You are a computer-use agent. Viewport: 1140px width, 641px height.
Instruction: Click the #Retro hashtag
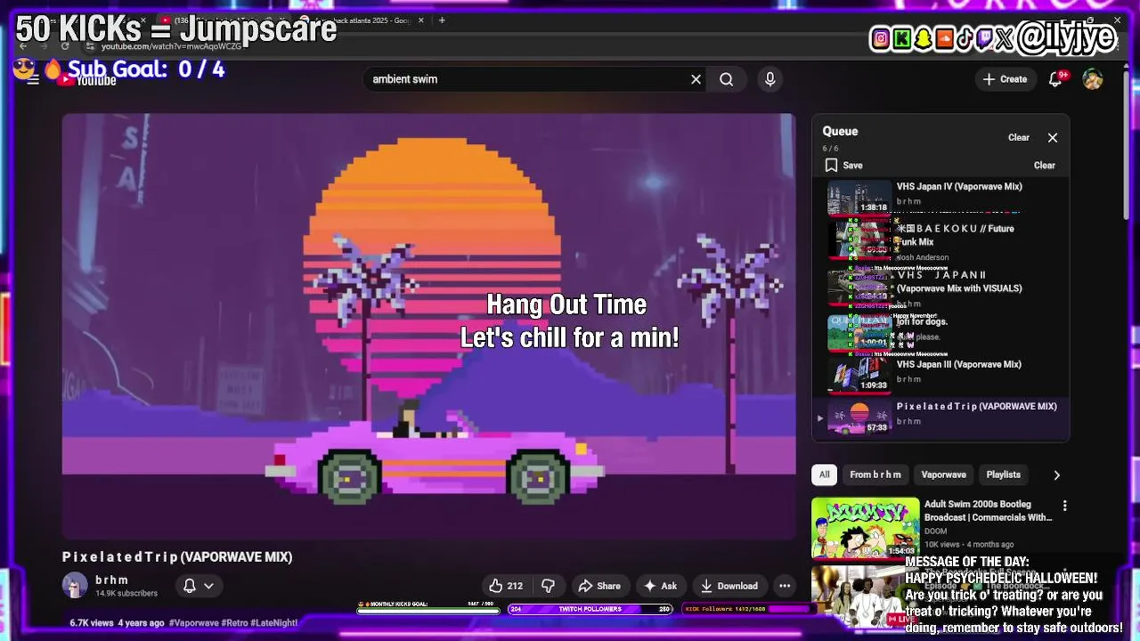[x=233, y=623]
